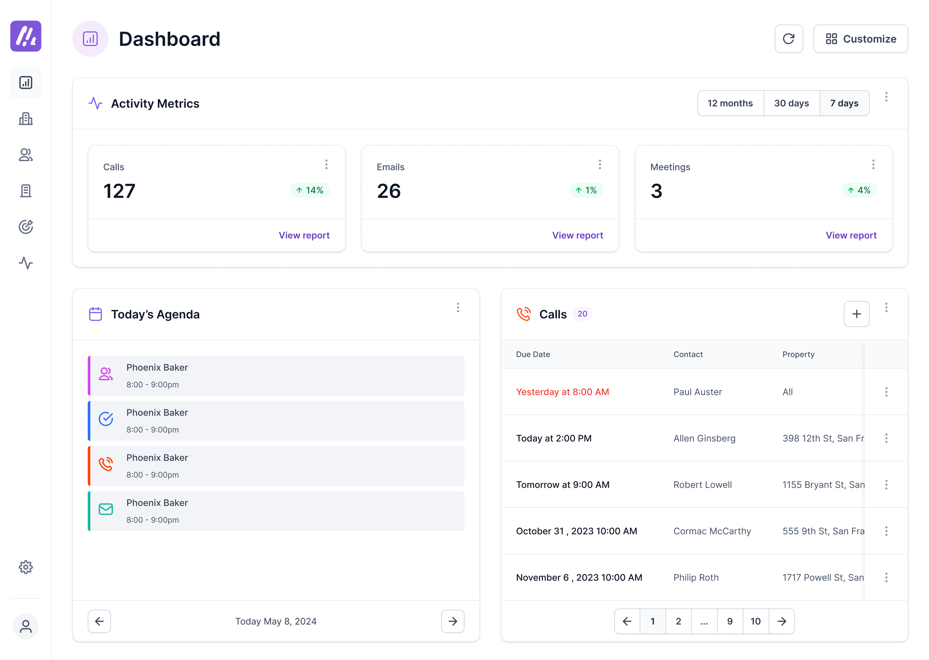Add a new call with plus button
Image resolution: width=929 pixels, height=660 pixels.
(856, 314)
